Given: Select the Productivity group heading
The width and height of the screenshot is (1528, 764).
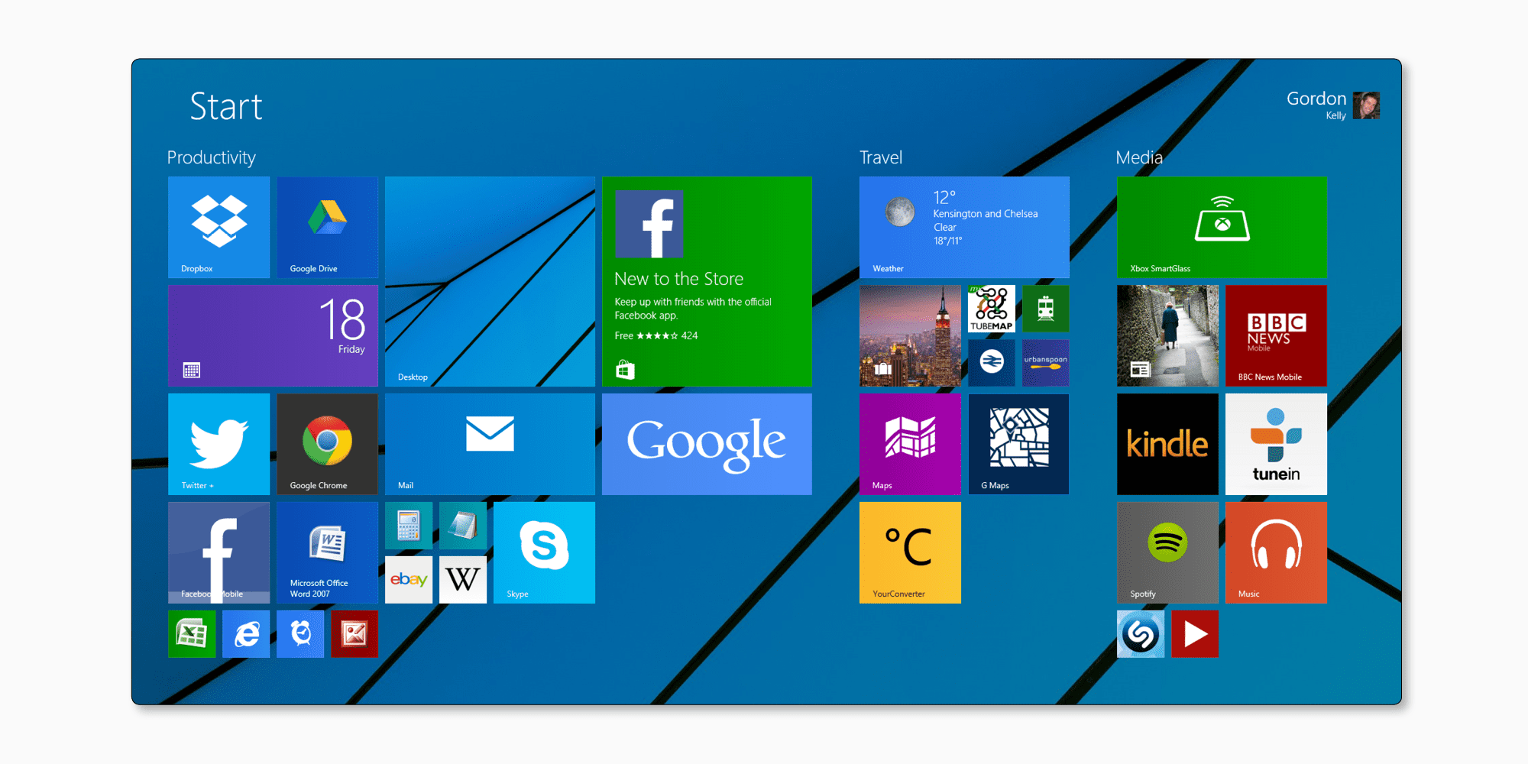Looking at the screenshot, I should pos(212,157).
